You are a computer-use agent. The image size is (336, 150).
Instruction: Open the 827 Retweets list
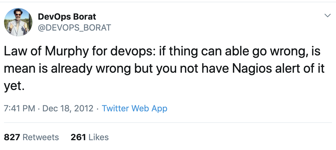click(31, 137)
